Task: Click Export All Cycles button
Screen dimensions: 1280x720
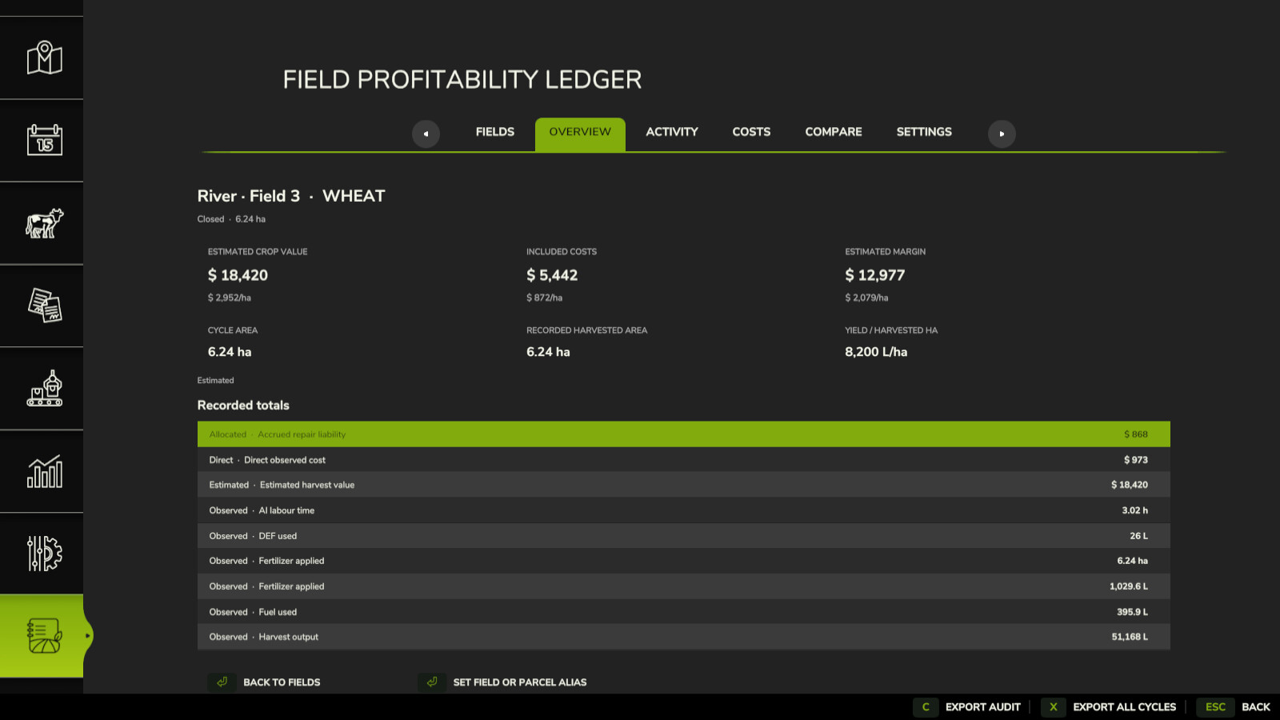Action: click(x=1125, y=707)
